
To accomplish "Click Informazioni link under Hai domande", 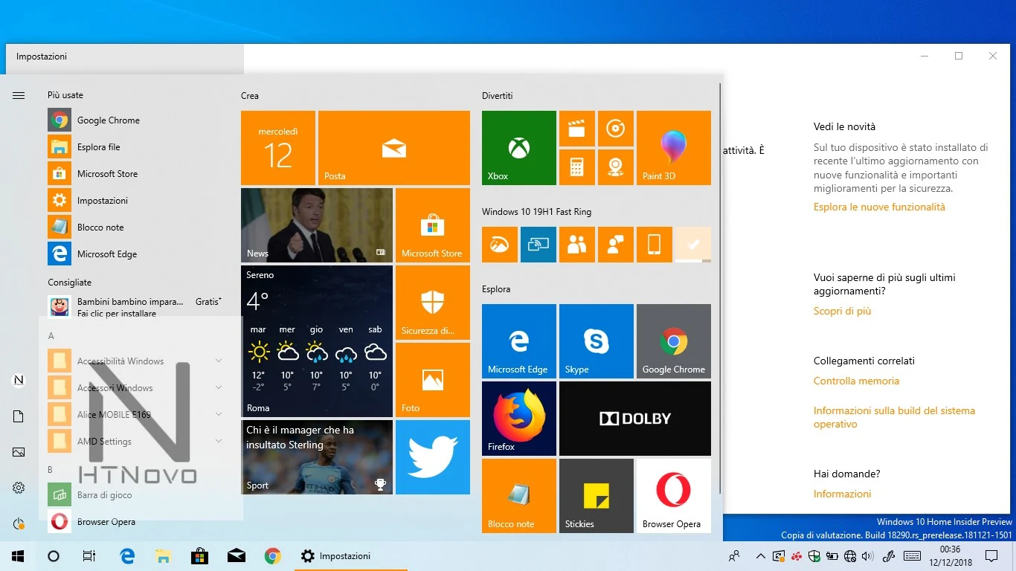I will click(x=842, y=494).
